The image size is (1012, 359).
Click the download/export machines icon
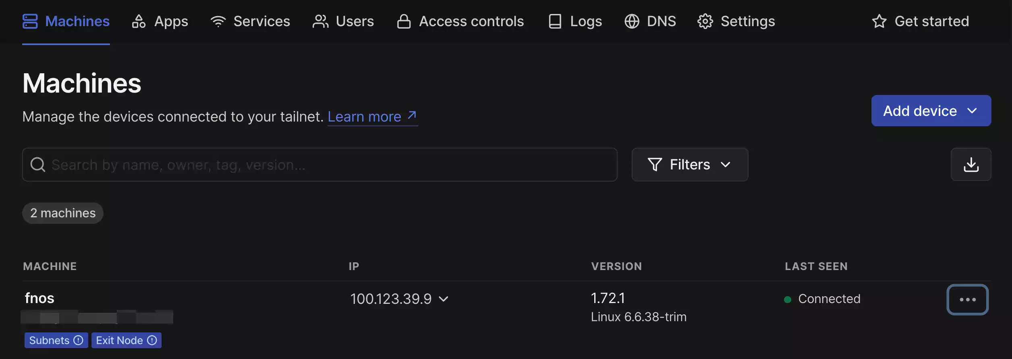(x=971, y=165)
